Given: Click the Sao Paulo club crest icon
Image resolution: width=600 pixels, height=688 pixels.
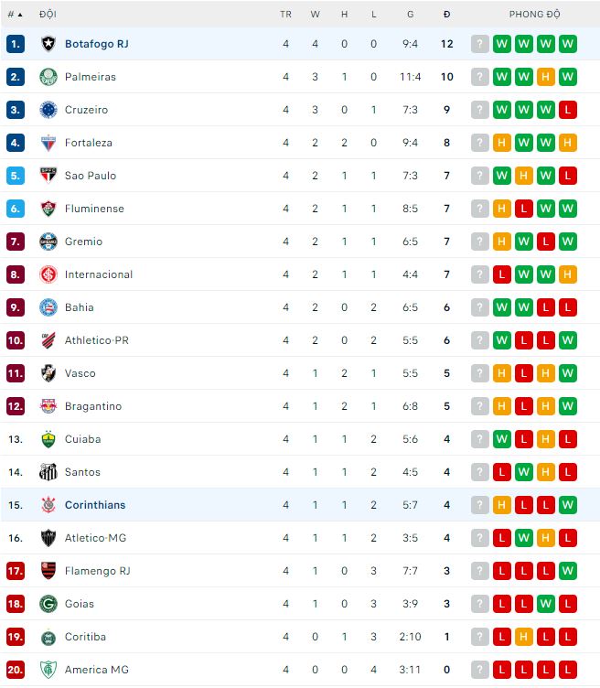Looking at the screenshot, I should 48,176.
